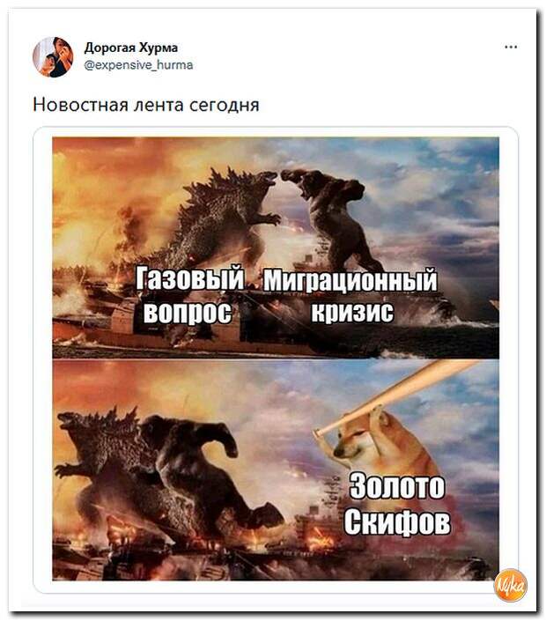Click the Золото Скифов caption
This screenshot has height=621, width=546.
(x=397, y=504)
